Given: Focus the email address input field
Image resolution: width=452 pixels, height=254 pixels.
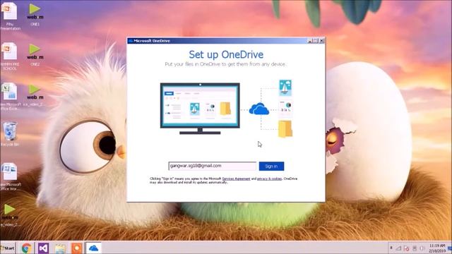Looking at the screenshot, I should click(212, 166).
